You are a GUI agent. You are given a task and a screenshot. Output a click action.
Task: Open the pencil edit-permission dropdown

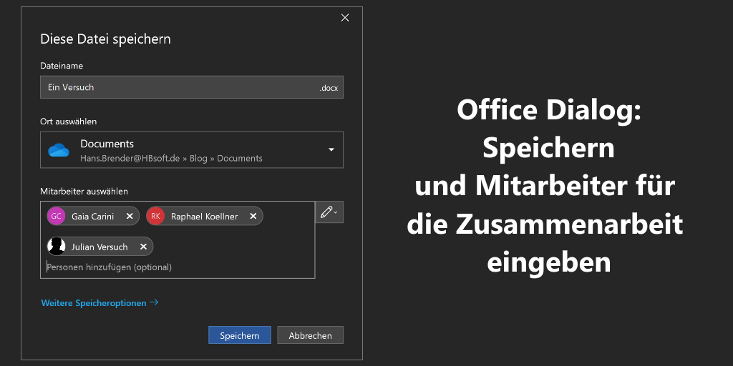(x=329, y=212)
